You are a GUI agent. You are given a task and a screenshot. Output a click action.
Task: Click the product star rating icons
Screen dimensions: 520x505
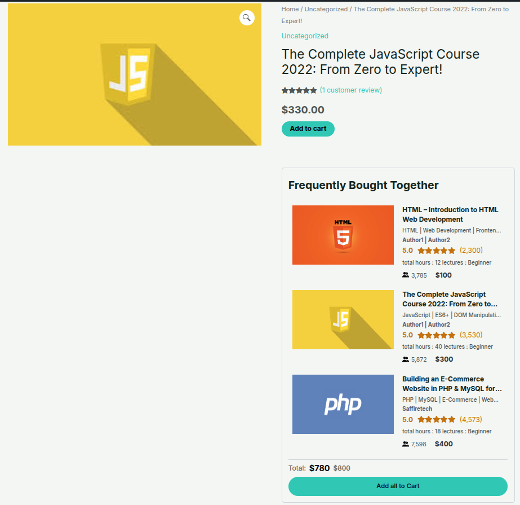tap(299, 90)
